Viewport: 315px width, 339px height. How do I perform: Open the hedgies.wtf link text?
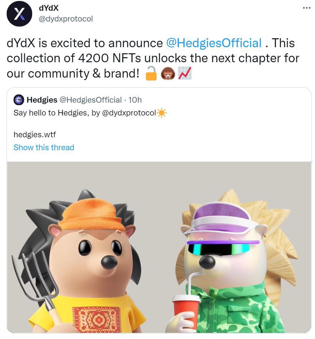35,134
